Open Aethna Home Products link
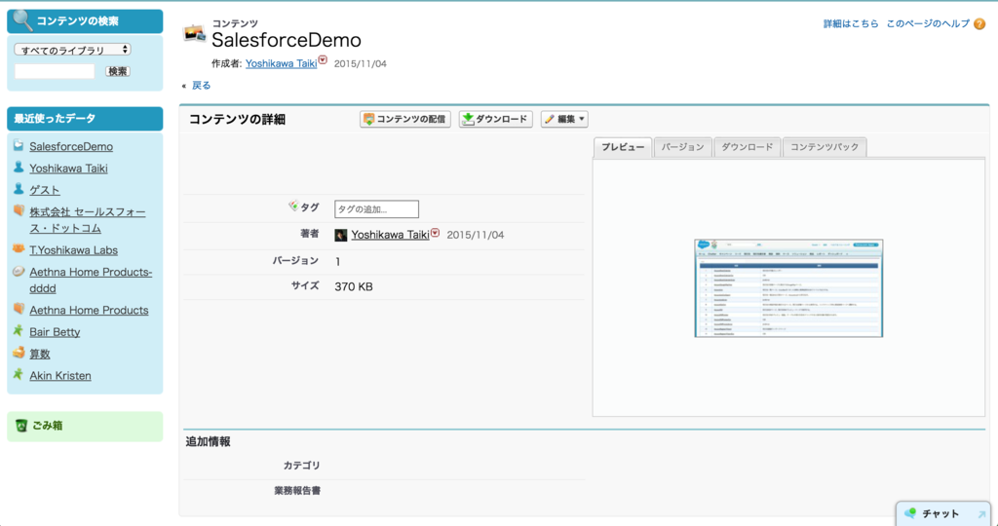Screen dimensions: 998x526 pyautogui.click(x=89, y=310)
